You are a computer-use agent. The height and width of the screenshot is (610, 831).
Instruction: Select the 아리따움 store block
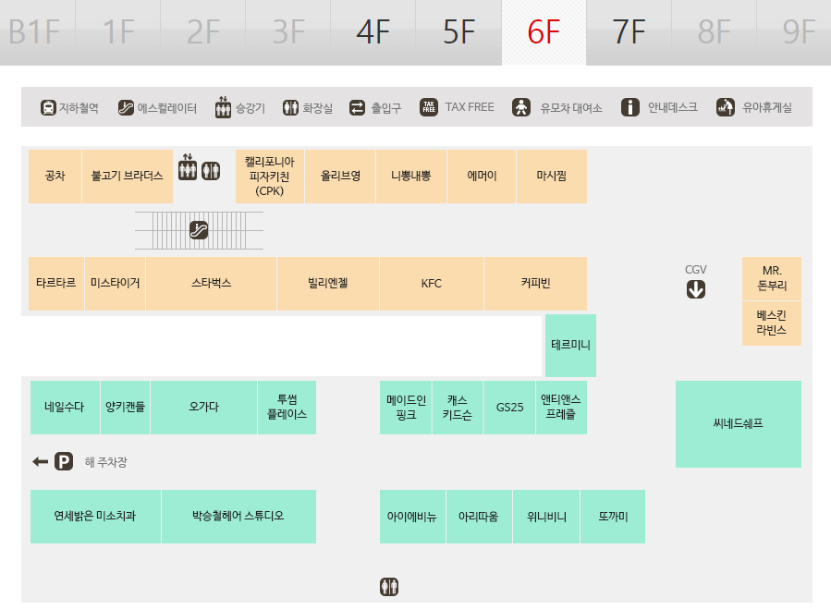click(479, 517)
